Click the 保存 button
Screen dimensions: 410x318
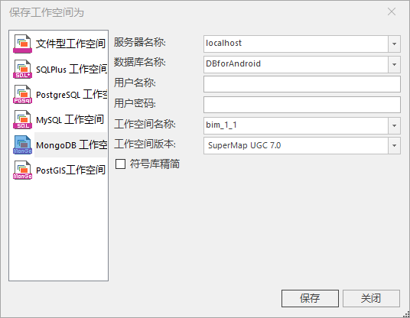click(310, 298)
